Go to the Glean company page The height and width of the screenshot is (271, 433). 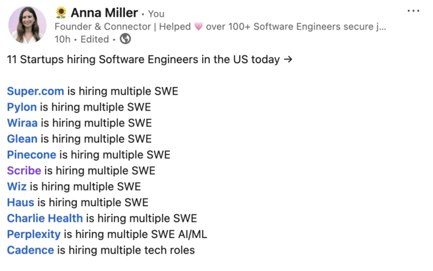pyautogui.click(x=22, y=139)
